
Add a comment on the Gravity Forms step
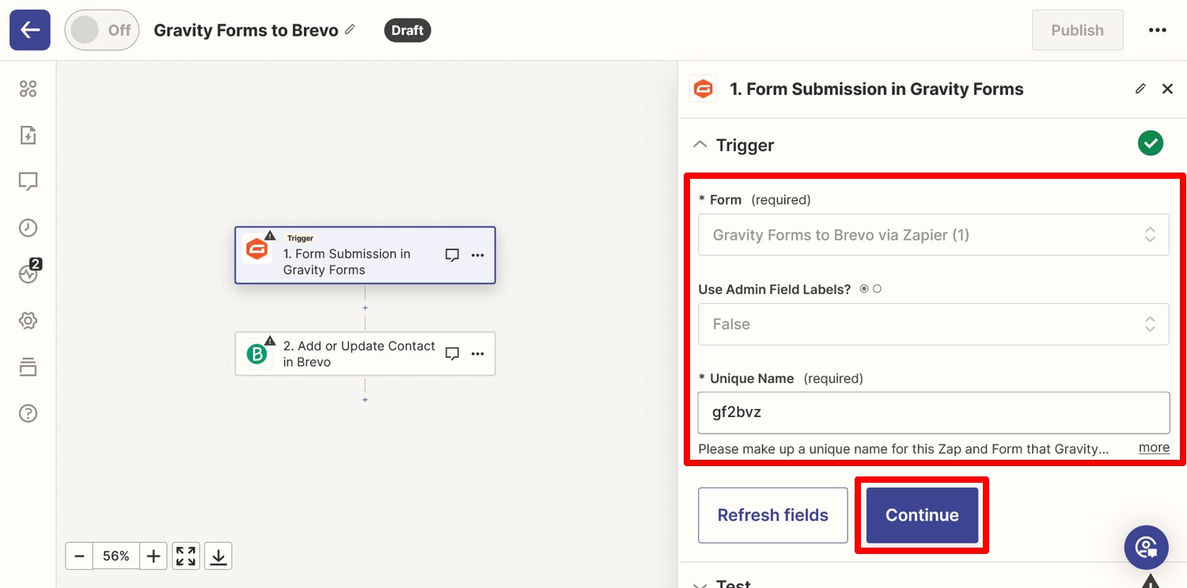click(452, 255)
